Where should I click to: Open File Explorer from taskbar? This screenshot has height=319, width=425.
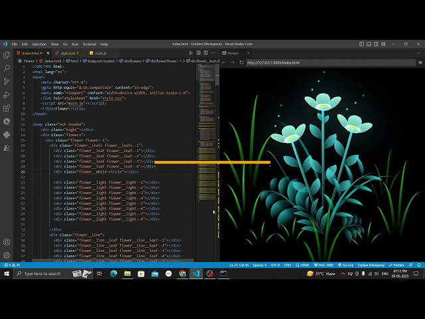tap(127, 274)
